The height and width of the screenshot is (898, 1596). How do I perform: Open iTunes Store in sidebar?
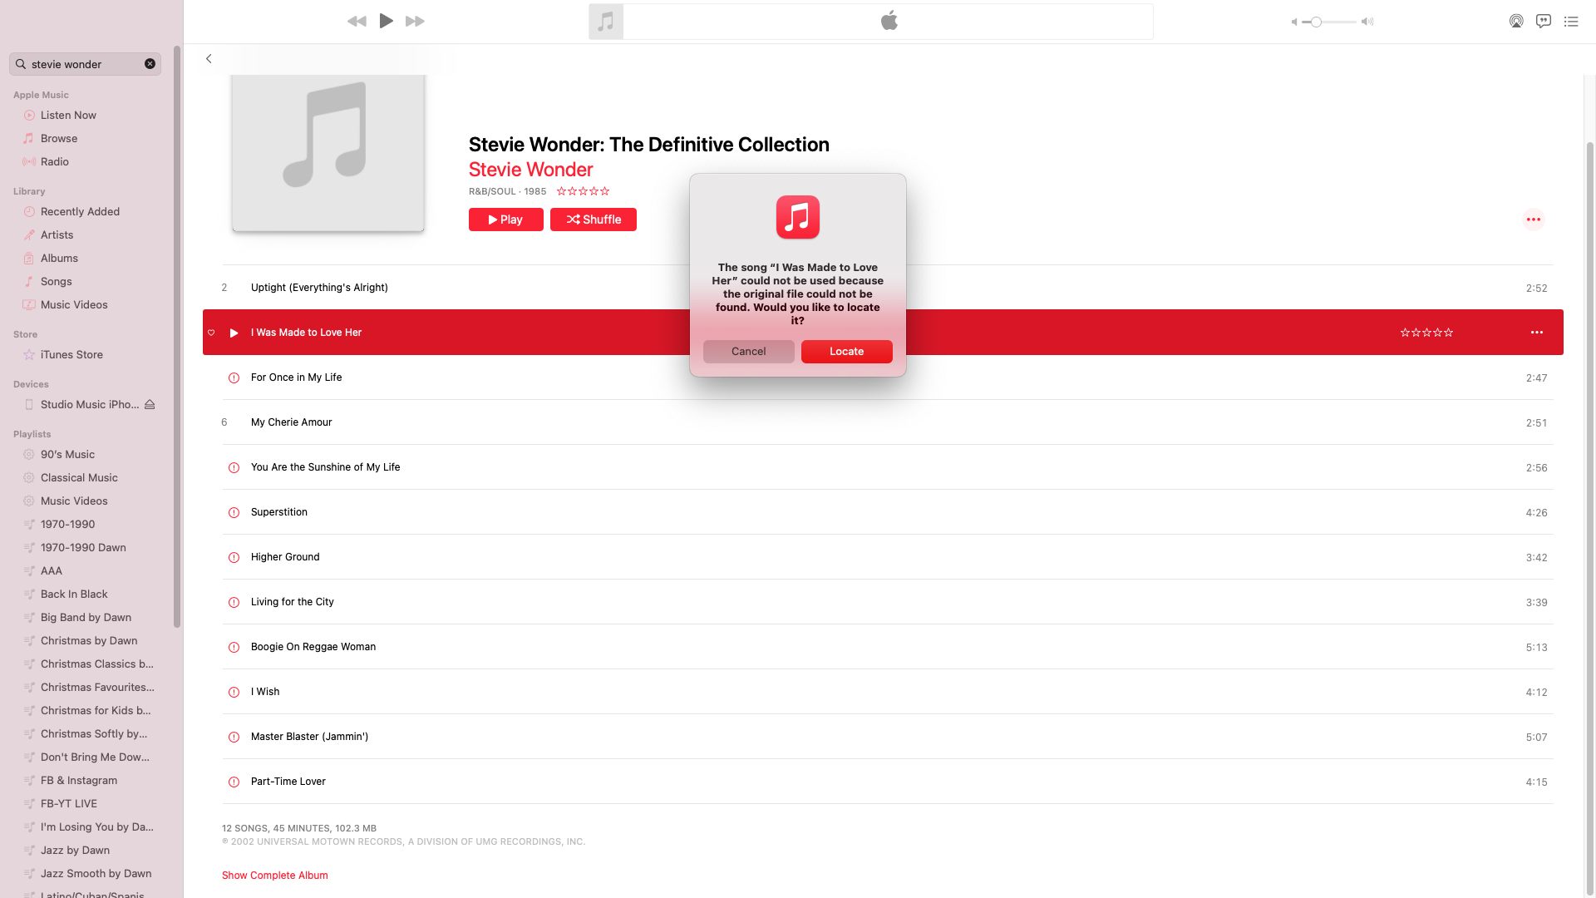click(x=71, y=355)
